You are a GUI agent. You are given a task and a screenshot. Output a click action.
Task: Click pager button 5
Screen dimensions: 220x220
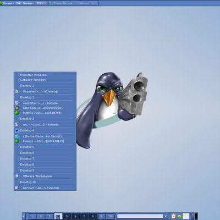[x=67, y=216]
